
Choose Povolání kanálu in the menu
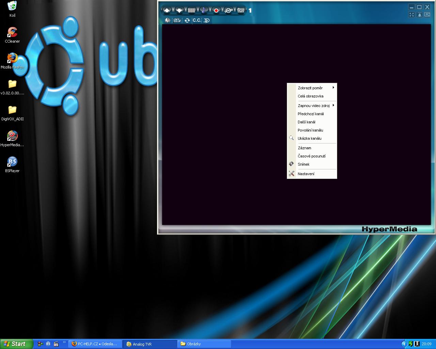tap(312, 130)
